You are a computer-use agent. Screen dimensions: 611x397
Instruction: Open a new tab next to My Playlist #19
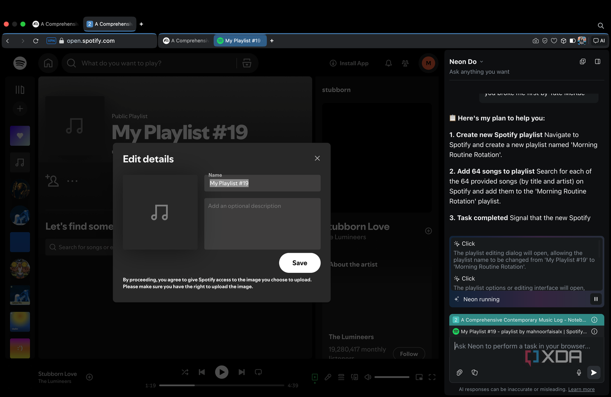coord(272,41)
